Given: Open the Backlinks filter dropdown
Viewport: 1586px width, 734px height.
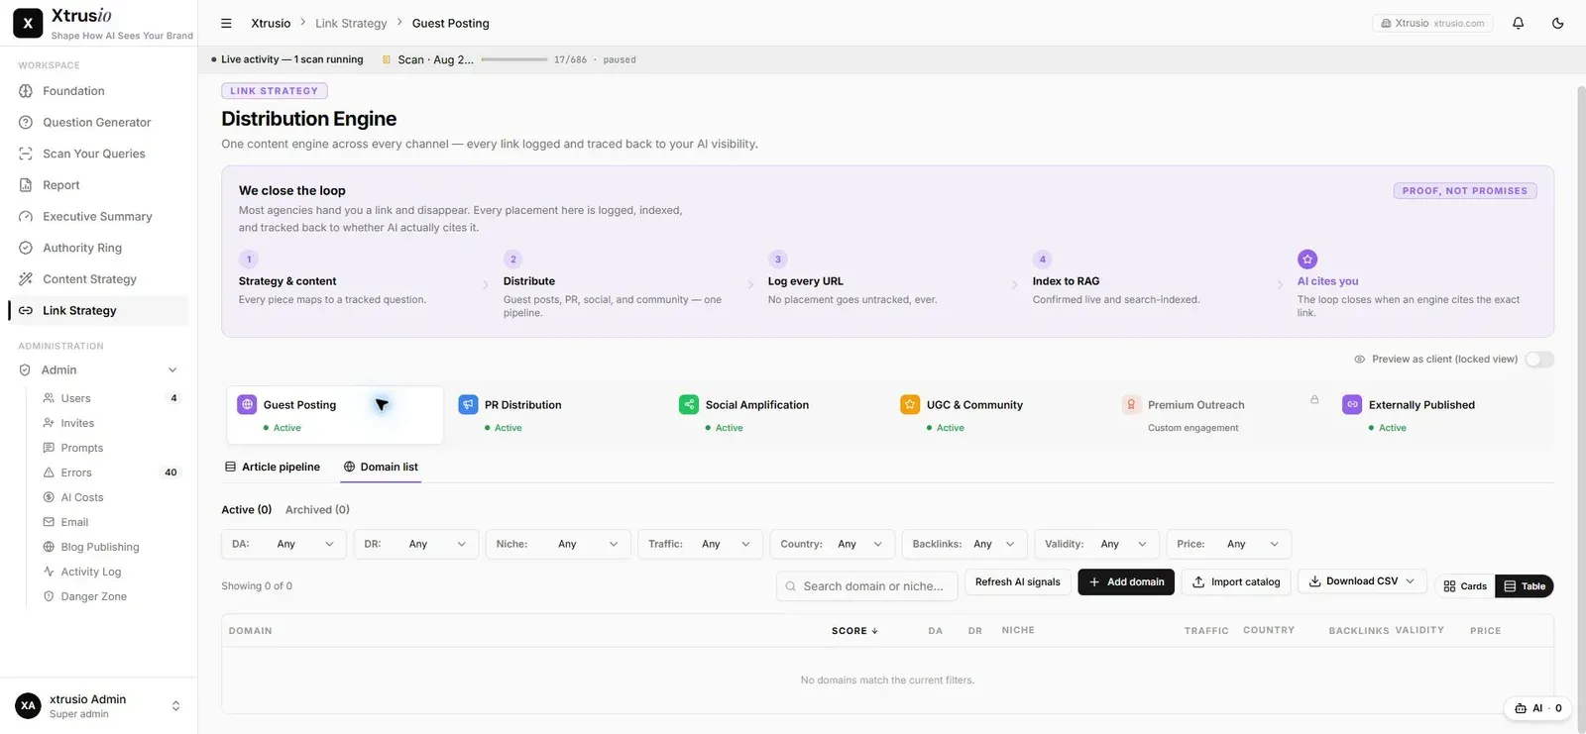Looking at the screenshot, I should coord(964,544).
